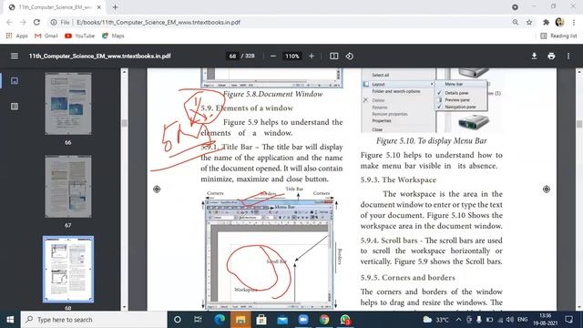This screenshot has height=328, width=583.
Task: Open Maps bookmark
Action: [113, 36]
